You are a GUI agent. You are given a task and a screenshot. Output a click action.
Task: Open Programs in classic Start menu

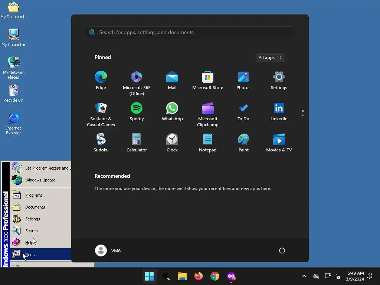point(40,195)
